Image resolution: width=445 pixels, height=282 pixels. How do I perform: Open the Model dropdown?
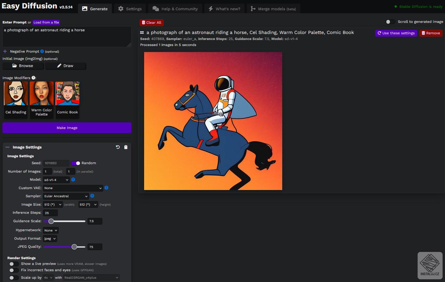pos(56,180)
